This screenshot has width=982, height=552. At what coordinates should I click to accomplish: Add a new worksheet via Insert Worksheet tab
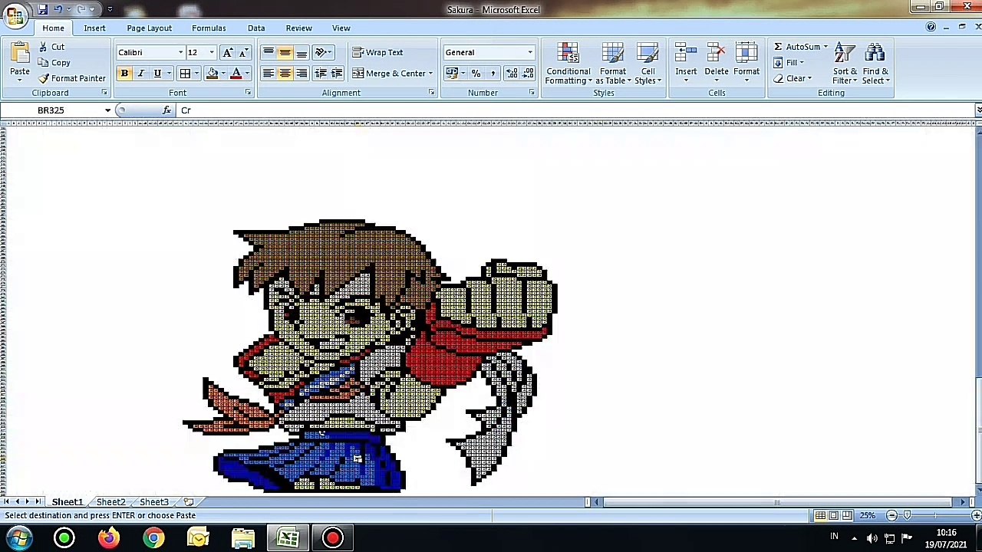pos(189,502)
